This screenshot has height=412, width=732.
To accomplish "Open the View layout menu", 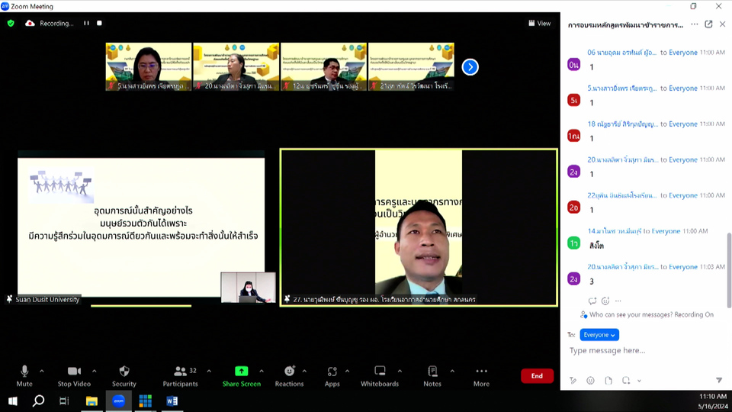I will [540, 23].
